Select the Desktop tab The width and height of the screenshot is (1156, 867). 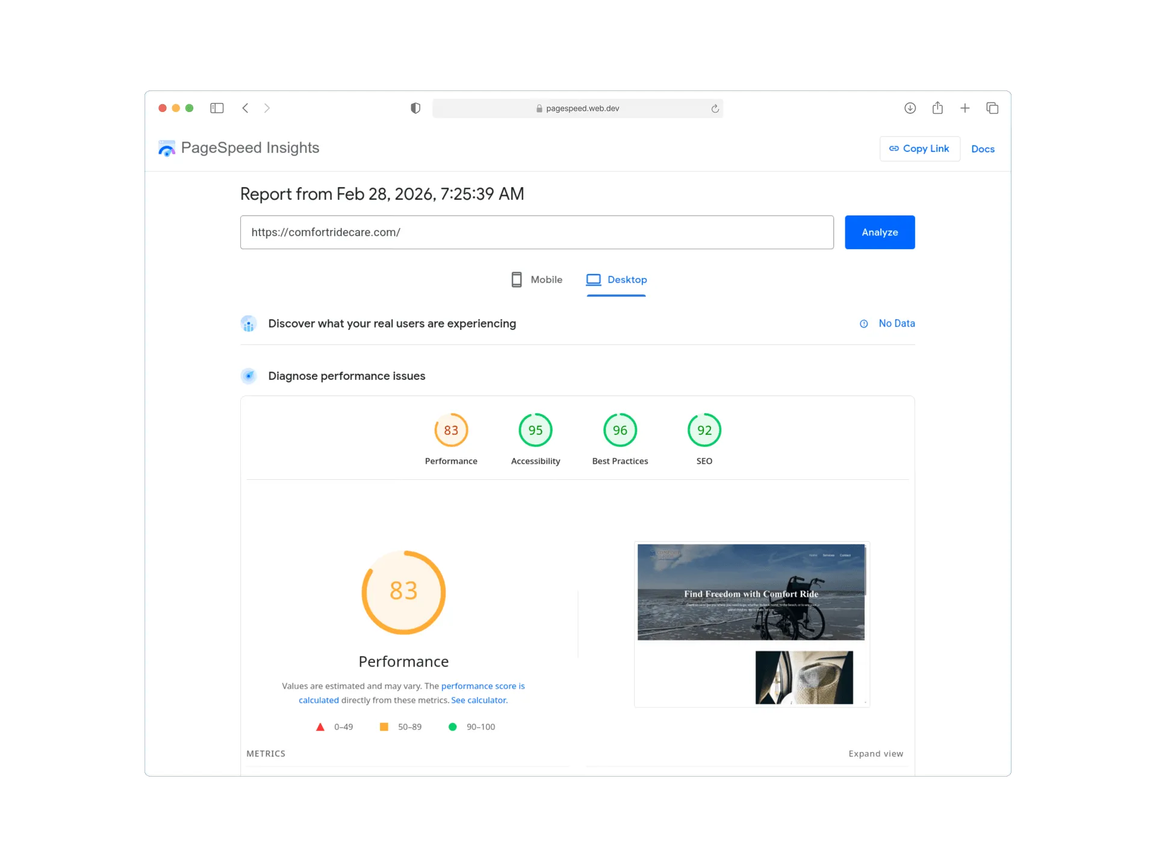(617, 281)
